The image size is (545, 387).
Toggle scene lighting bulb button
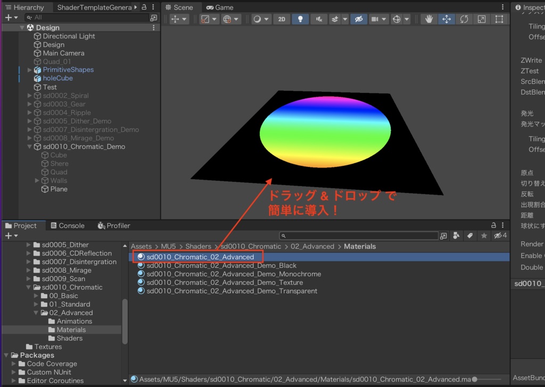[300, 19]
